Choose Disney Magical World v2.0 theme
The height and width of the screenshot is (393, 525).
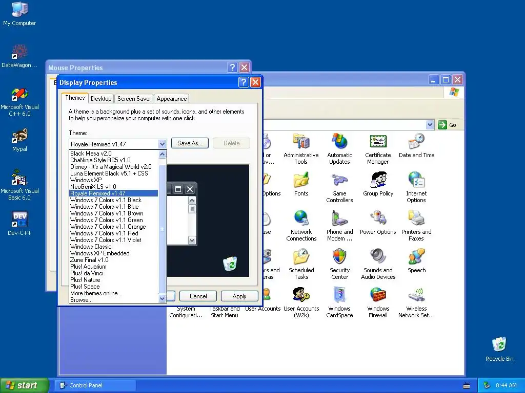[113, 167]
